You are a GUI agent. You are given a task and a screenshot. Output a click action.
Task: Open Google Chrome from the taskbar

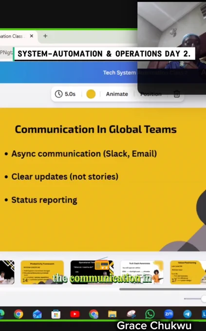pos(19,314)
